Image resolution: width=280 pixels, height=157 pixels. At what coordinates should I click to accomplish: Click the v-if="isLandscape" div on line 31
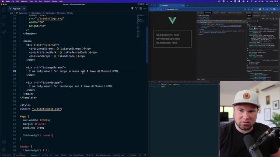44,82
